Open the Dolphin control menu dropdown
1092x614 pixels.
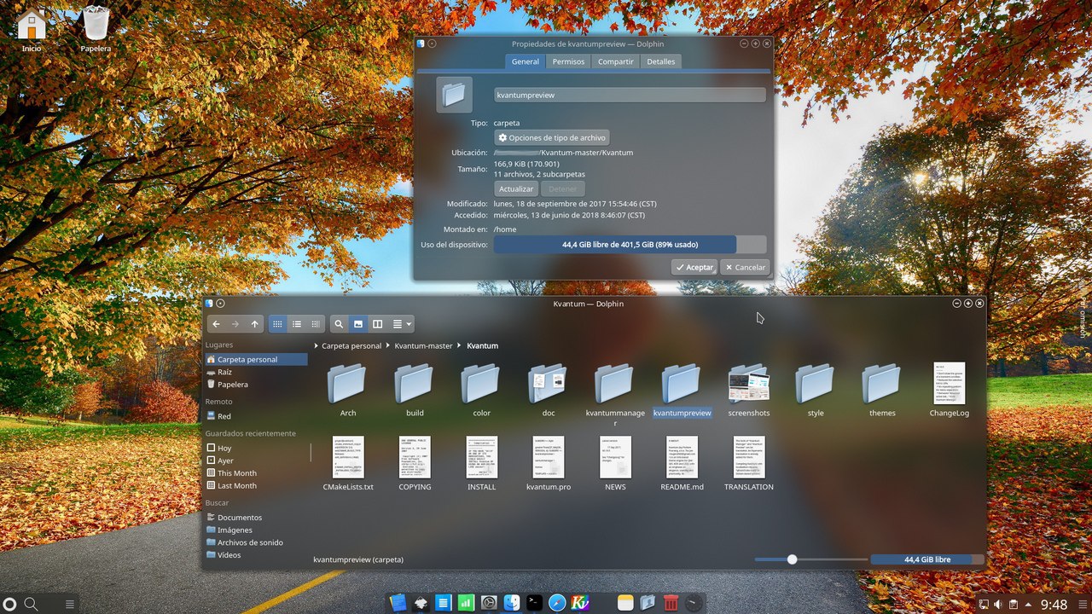click(x=402, y=324)
